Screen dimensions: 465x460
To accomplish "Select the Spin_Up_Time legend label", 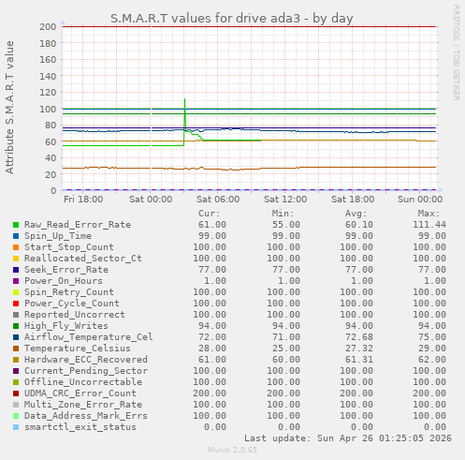I will pos(58,236).
